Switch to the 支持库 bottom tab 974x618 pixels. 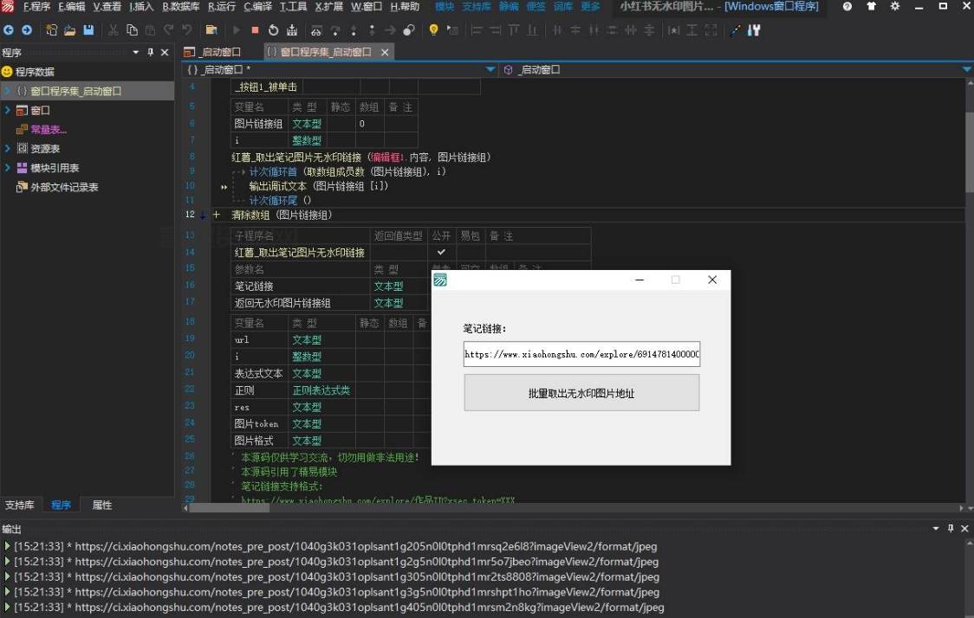19,505
